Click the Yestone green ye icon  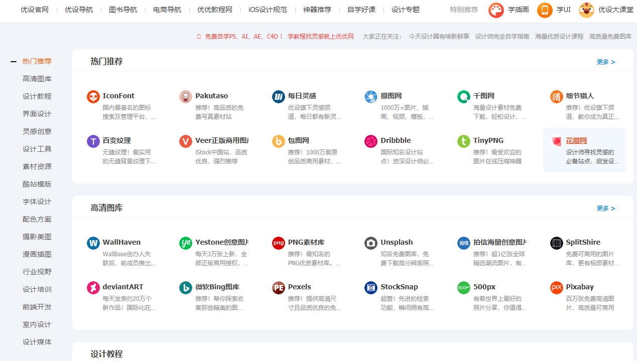pyautogui.click(x=186, y=243)
